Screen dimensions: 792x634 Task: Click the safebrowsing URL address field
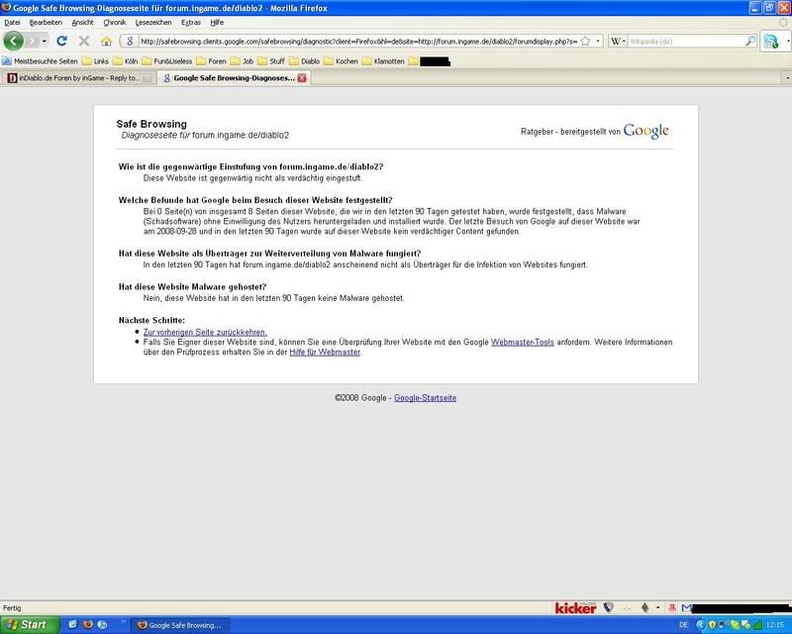point(358,42)
